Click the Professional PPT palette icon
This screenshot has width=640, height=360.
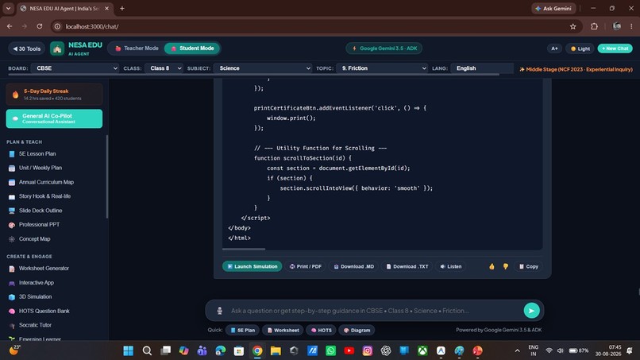click(x=12, y=225)
